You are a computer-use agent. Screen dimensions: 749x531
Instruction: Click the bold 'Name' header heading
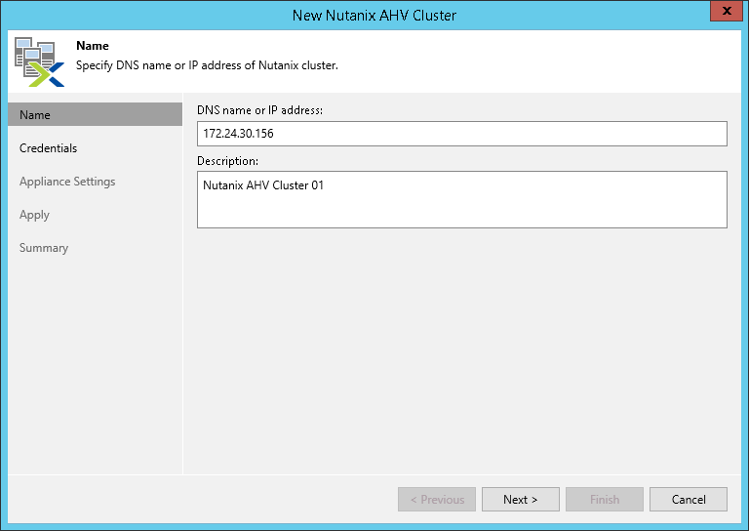click(93, 46)
